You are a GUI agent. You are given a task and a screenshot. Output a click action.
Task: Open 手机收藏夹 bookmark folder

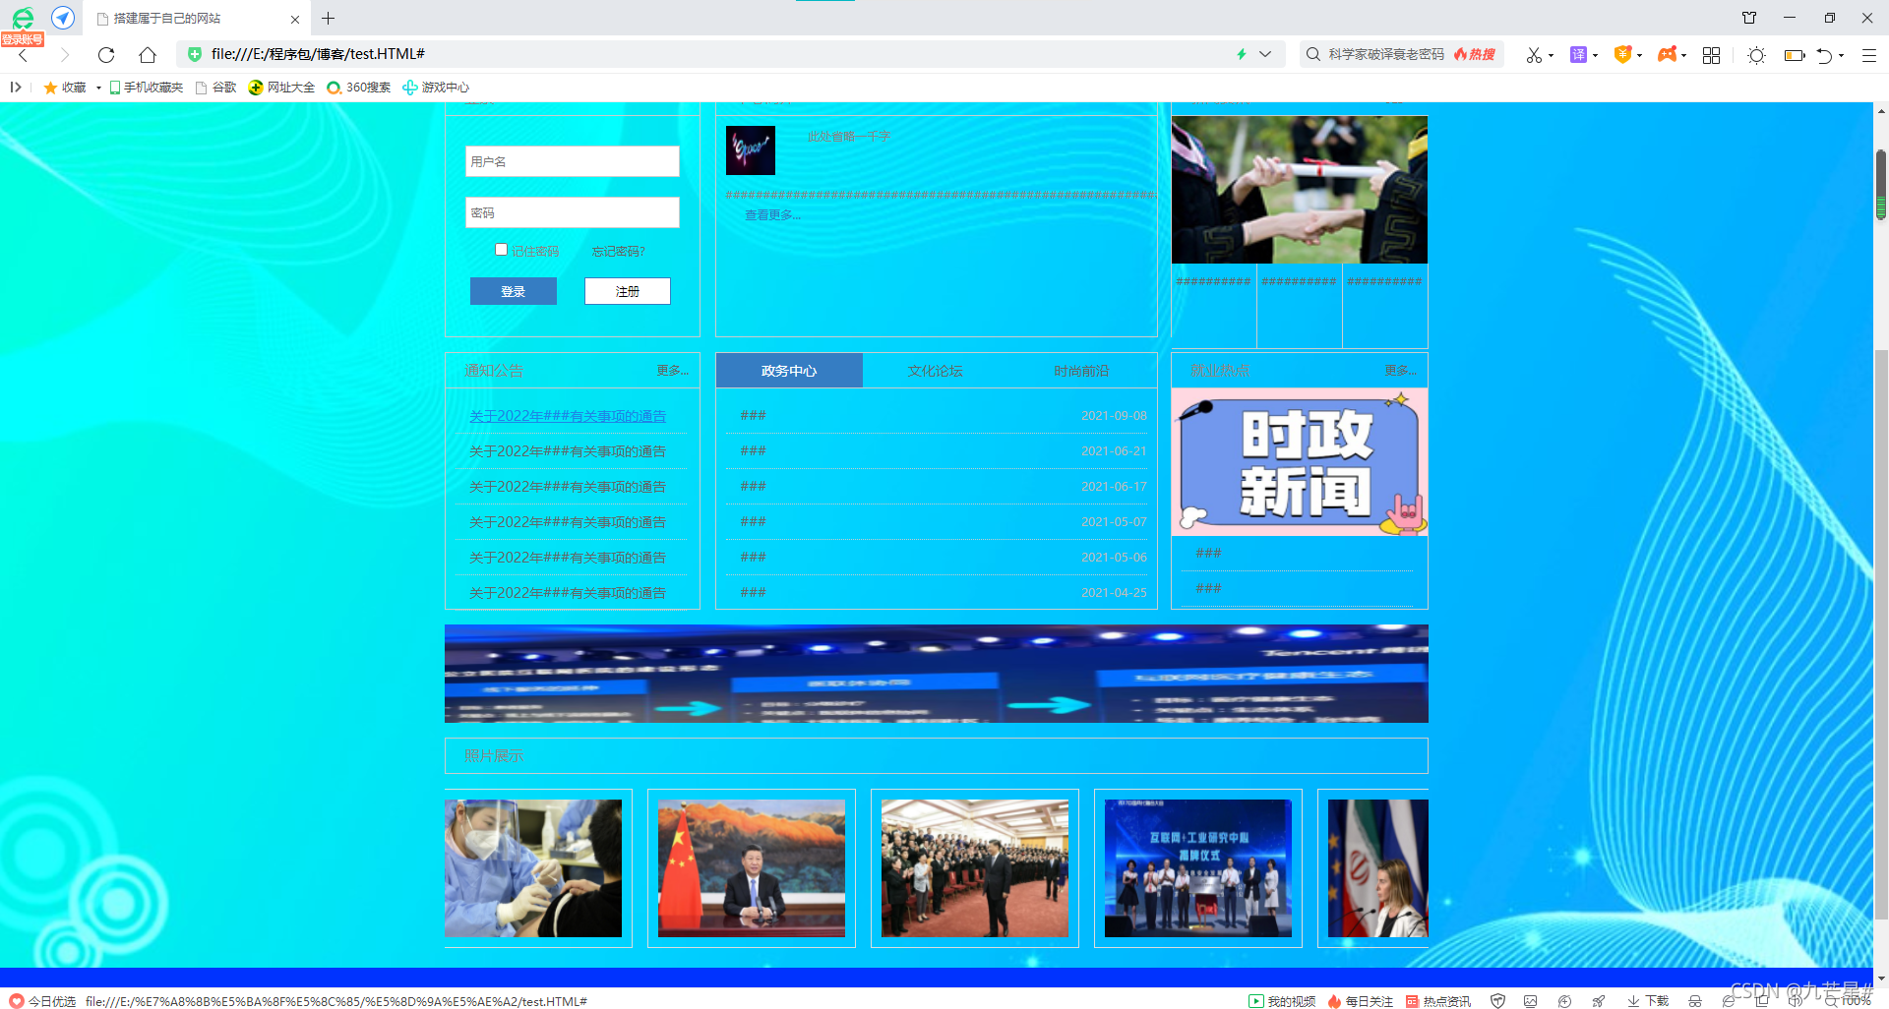146,88
